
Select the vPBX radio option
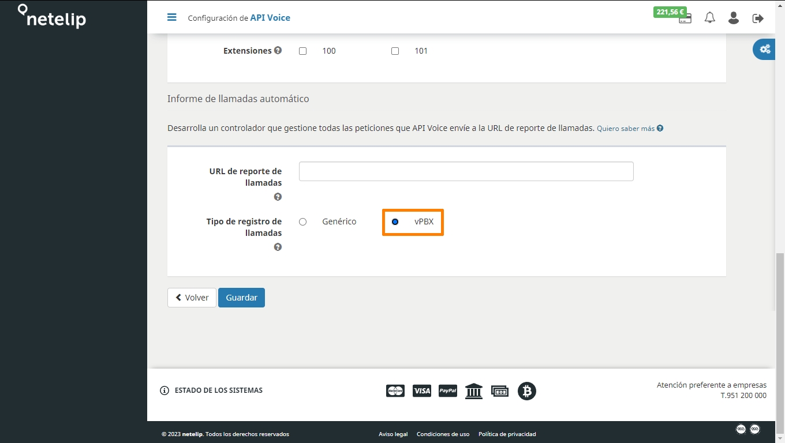pyautogui.click(x=395, y=221)
